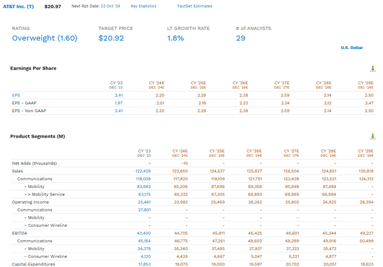Select the Capital Expenditures CY '23 value 17,853
383x267 pixels.
145,265
